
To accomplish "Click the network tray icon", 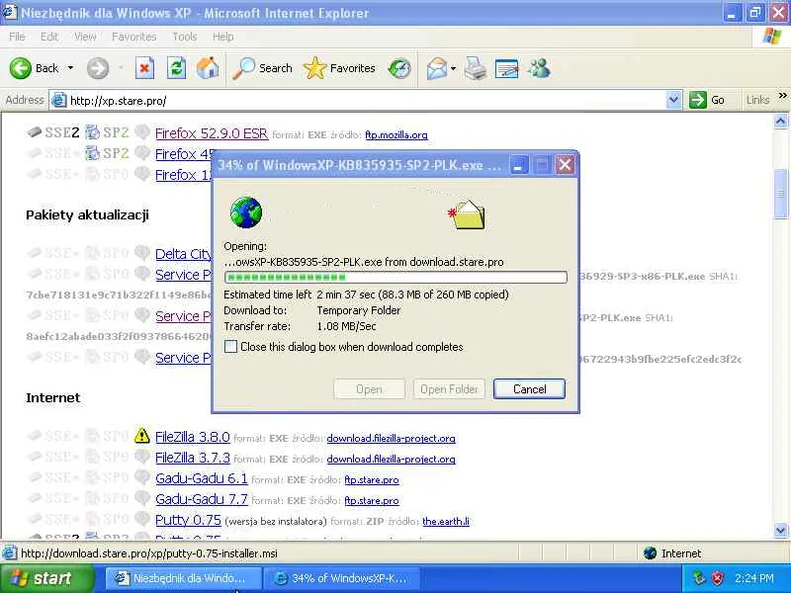I will (x=699, y=578).
